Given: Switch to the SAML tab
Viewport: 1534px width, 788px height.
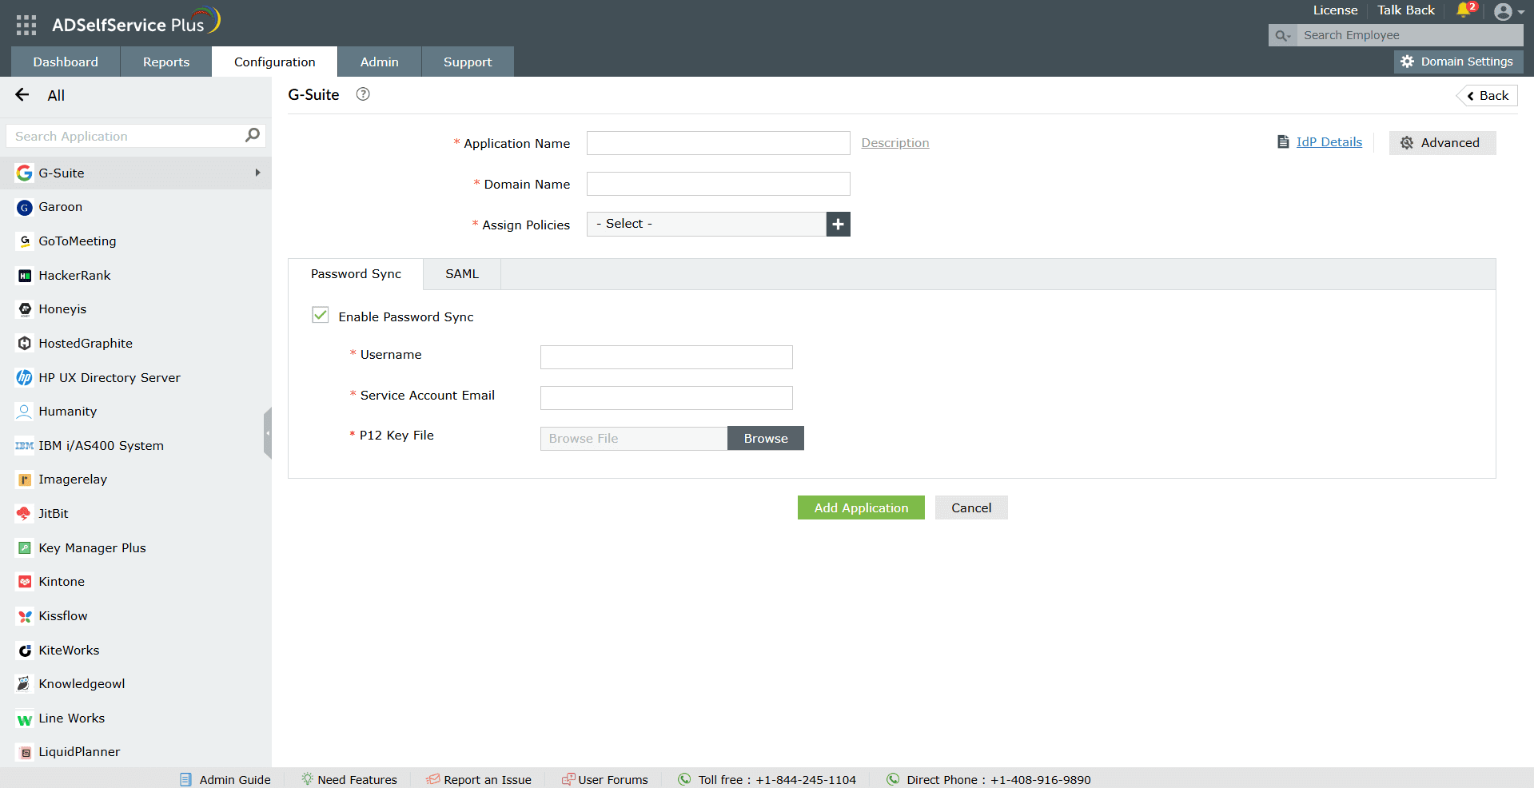Looking at the screenshot, I should 461,273.
